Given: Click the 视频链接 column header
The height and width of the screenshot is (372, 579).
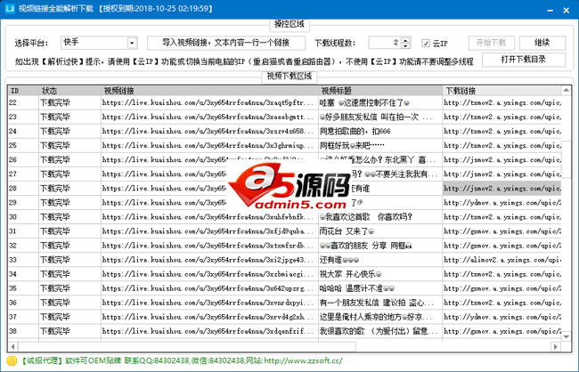Looking at the screenshot, I should point(209,91).
